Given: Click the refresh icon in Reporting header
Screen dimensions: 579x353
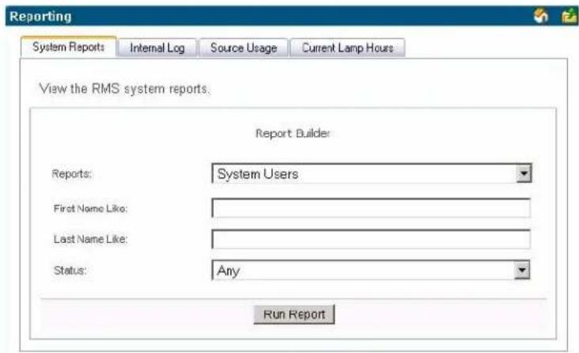Looking at the screenshot, I should 541,16.
